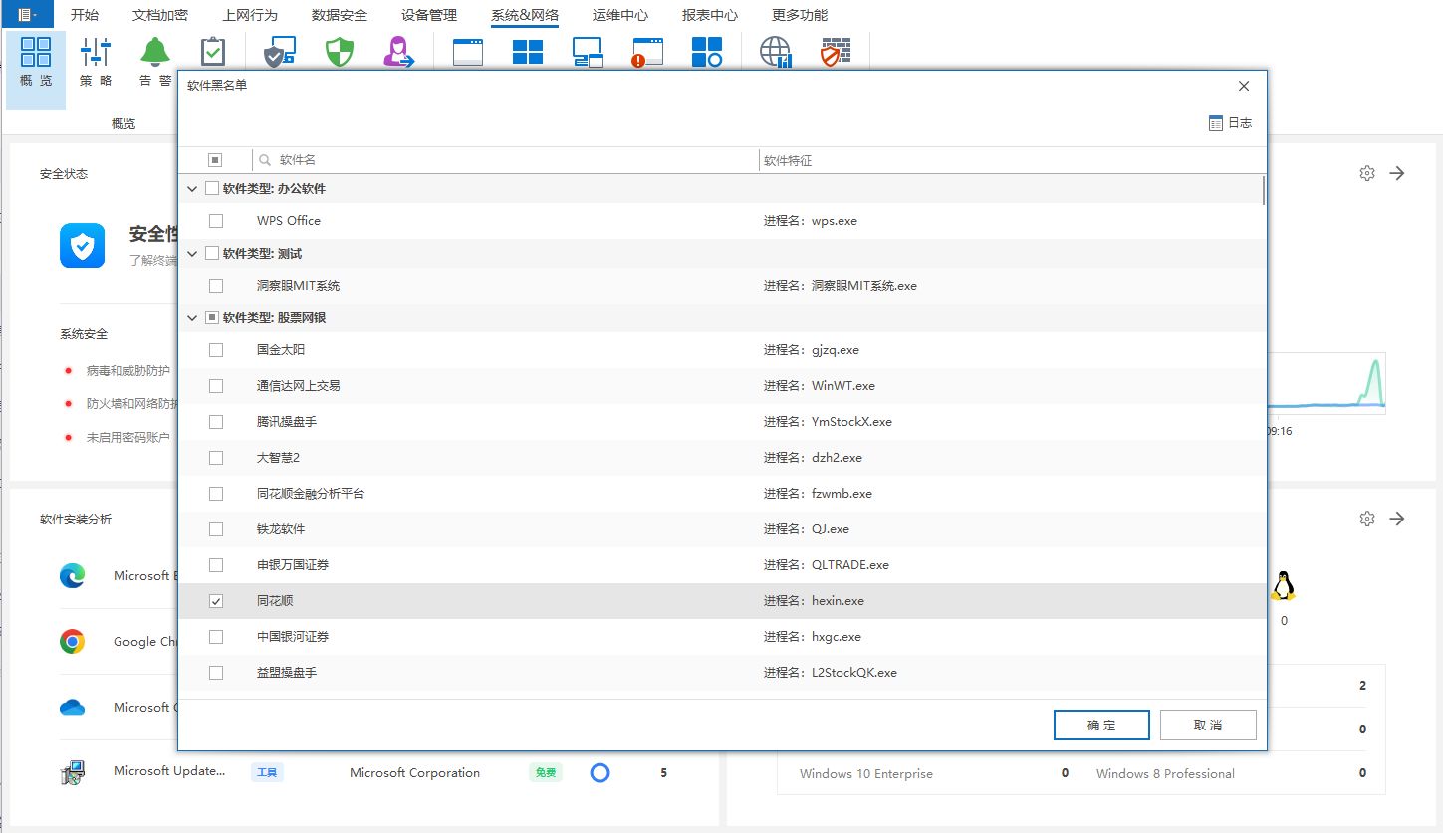Confirm with the 确定 button
The width and height of the screenshot is (1443, 833).
[x=1101, y=725]
